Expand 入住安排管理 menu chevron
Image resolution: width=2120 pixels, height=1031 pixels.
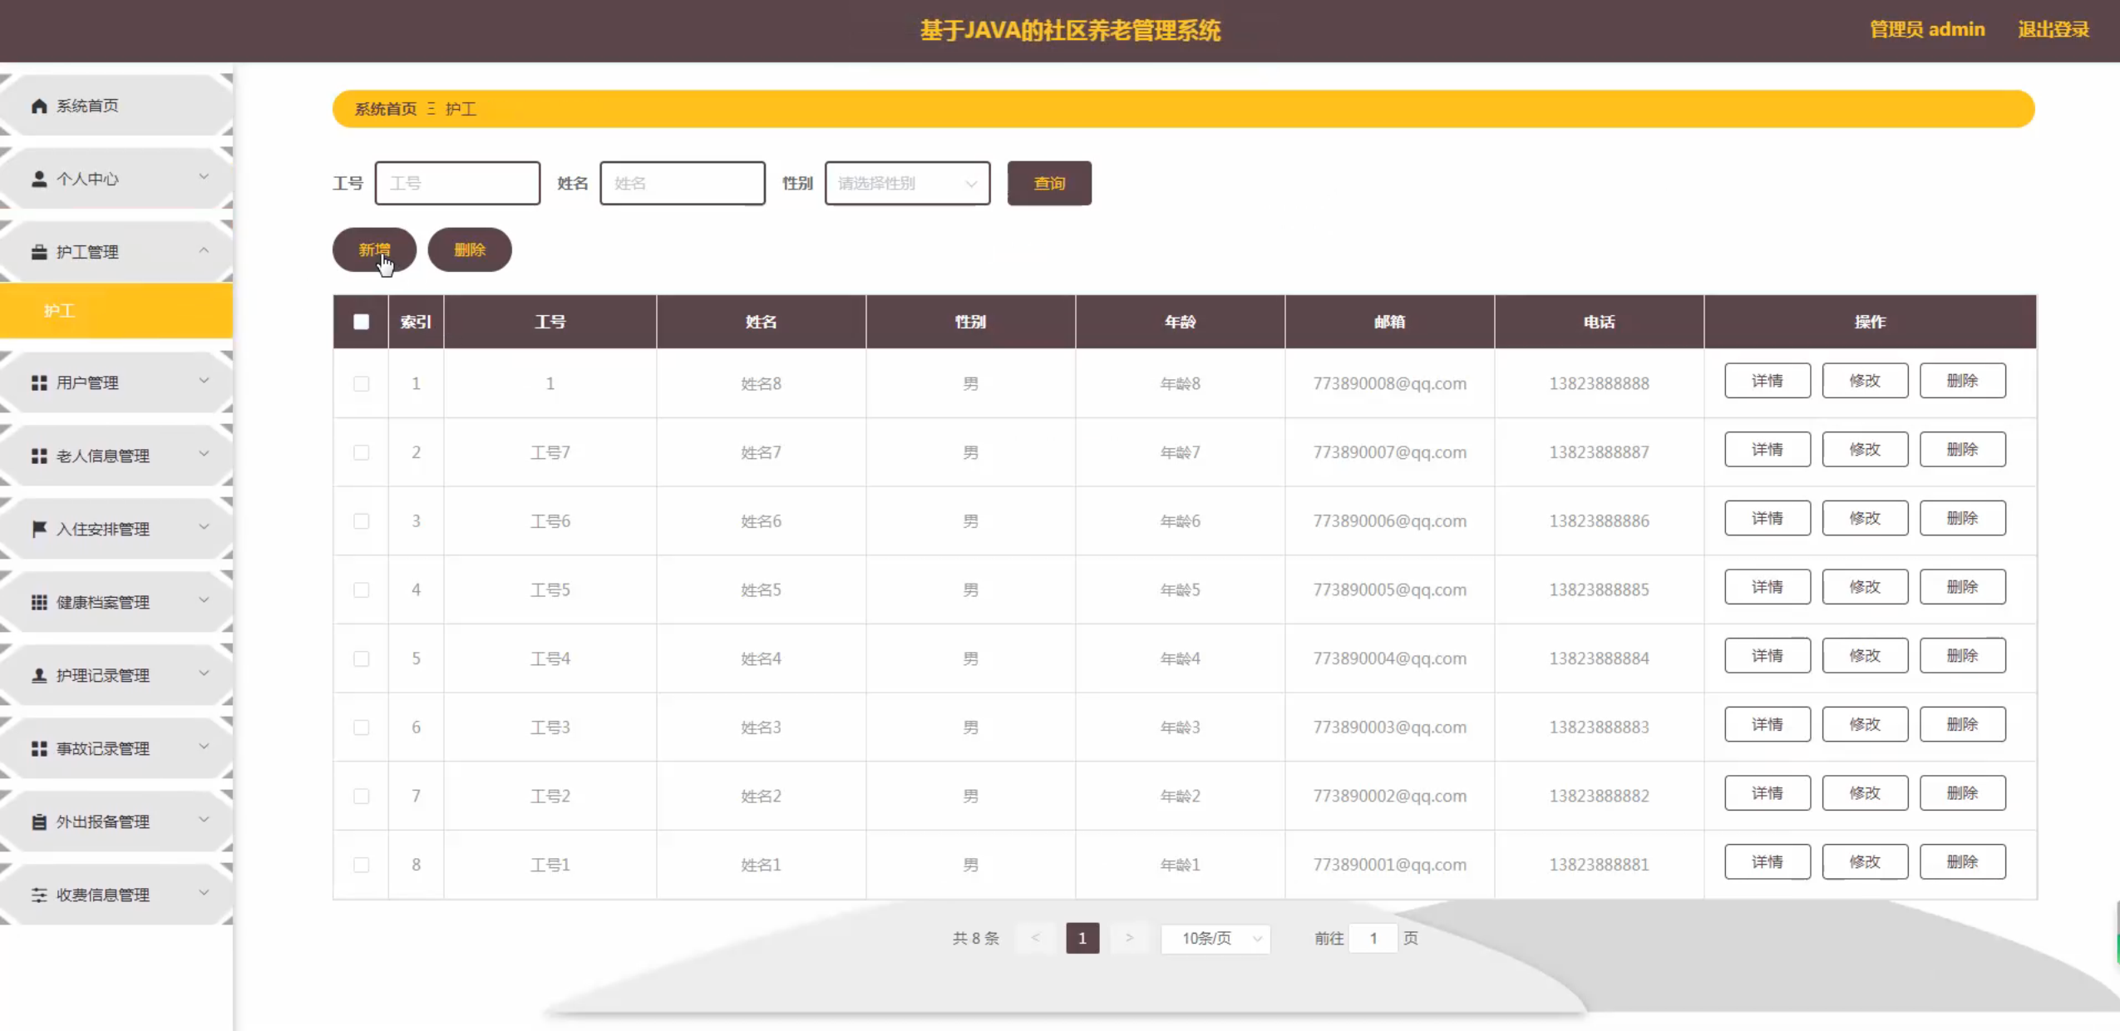(x=204, y=527)
